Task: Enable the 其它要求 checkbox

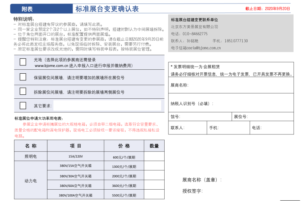Action: click(x=23, y=105)
